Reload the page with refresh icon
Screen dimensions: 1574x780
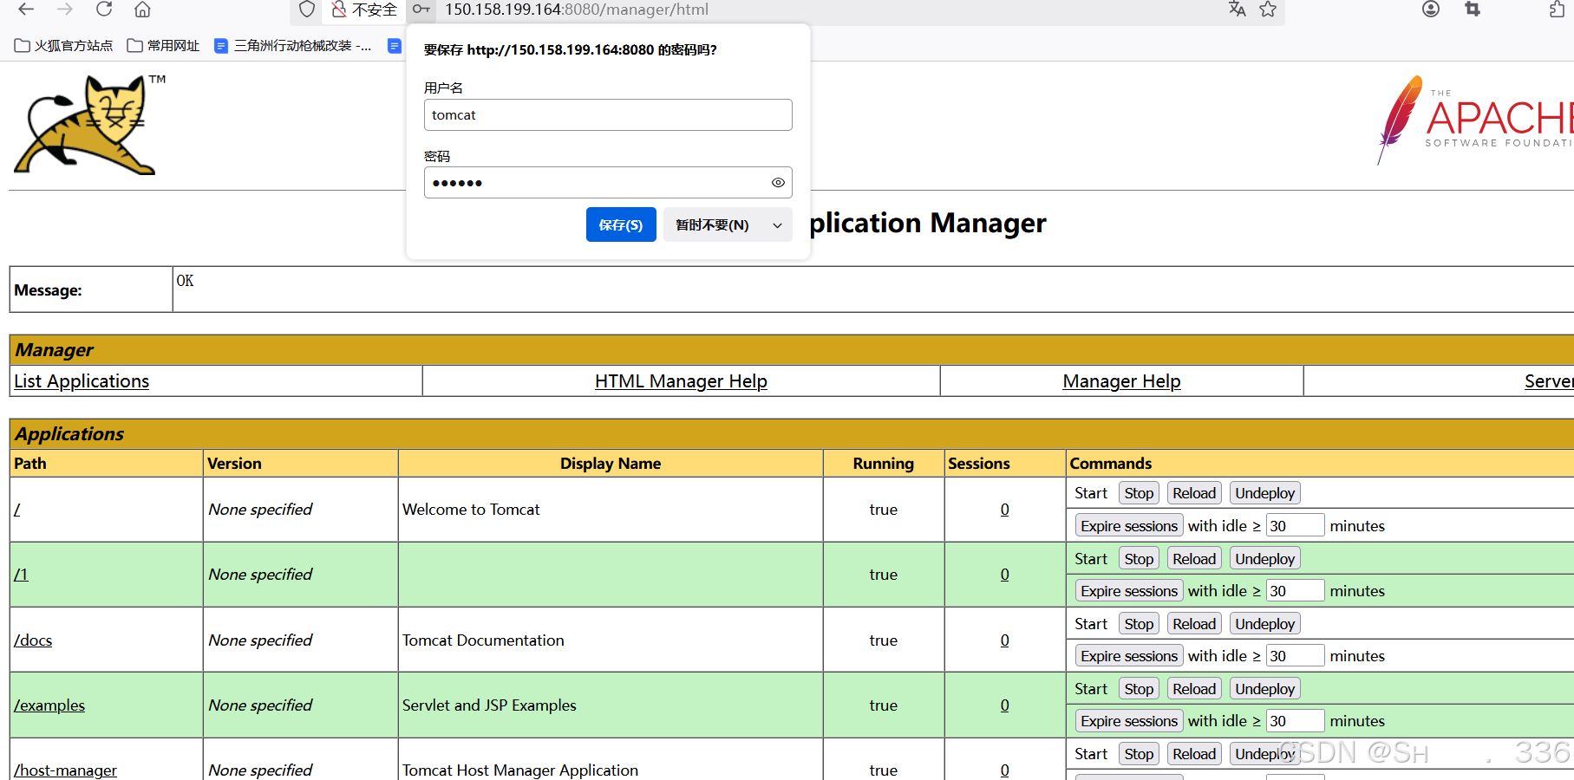[104, 10]
